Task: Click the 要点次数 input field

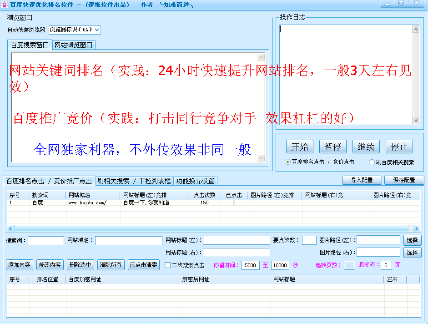Action: pyautogui.click(x=309, y=240)
